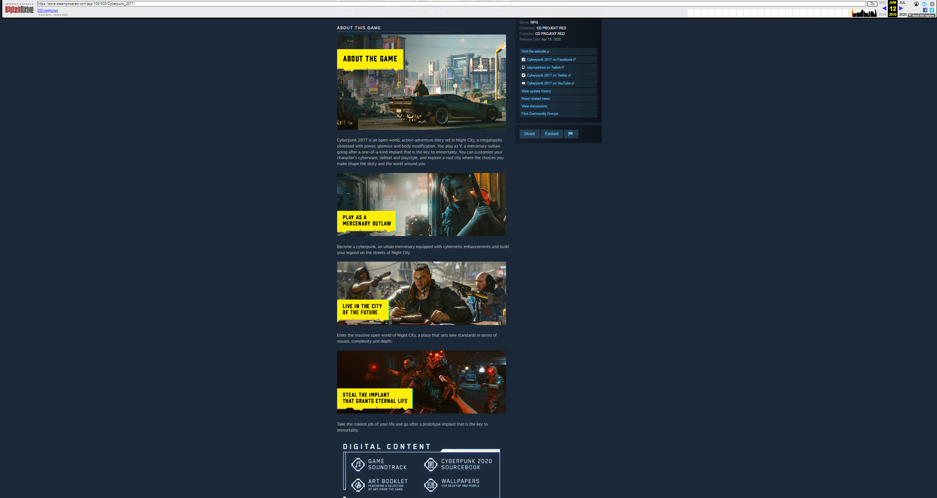Click the Game Soundtrack music icon
The image size is (937, 498).
point(358,465)
